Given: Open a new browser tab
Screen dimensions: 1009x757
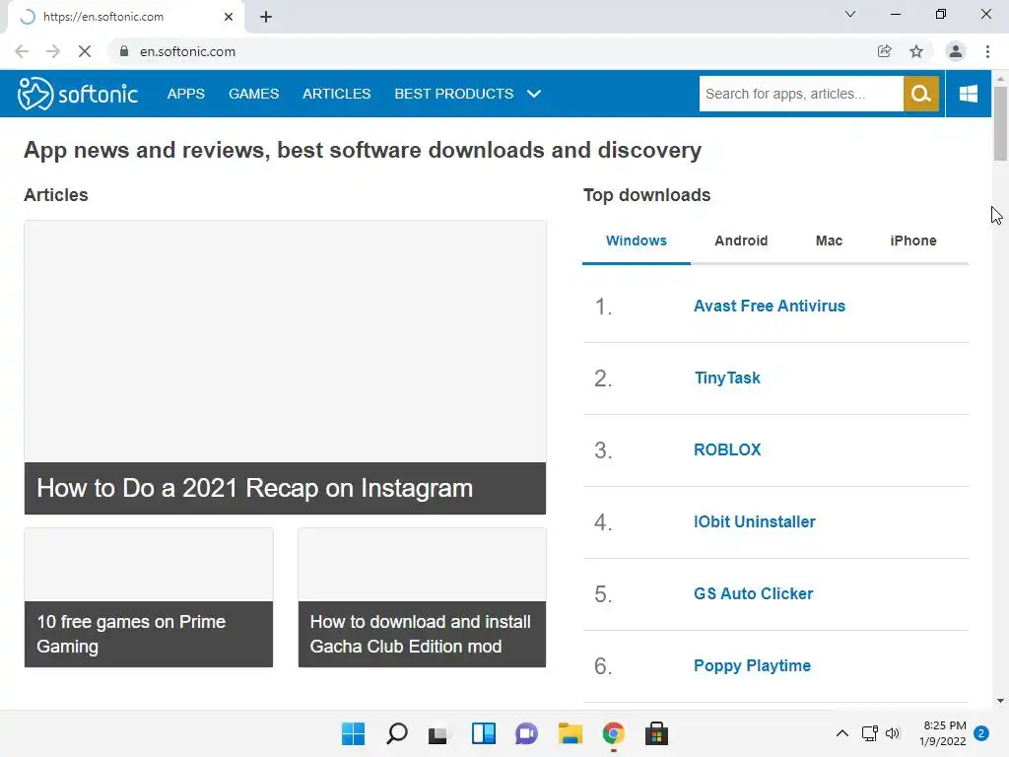Looking at the screenshot, I should (266, 17).
